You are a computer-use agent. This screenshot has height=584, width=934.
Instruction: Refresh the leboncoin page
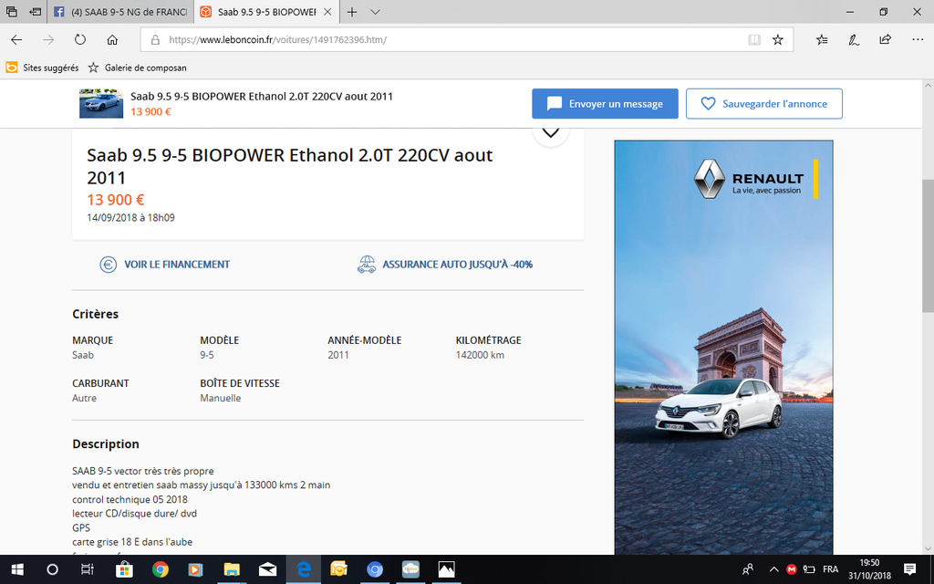[80, 40]
